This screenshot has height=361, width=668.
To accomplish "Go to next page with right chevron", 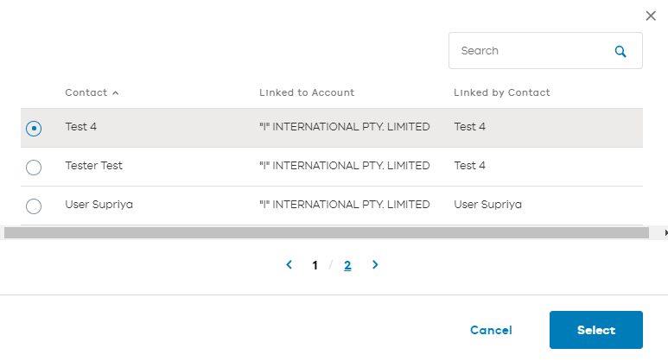I will (375, 265).
